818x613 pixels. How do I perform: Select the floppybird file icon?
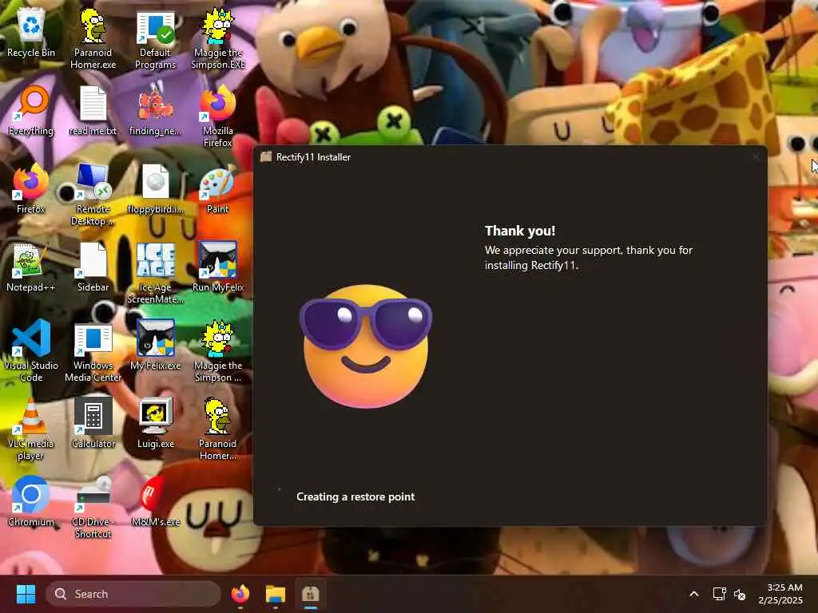click(155, 188)
